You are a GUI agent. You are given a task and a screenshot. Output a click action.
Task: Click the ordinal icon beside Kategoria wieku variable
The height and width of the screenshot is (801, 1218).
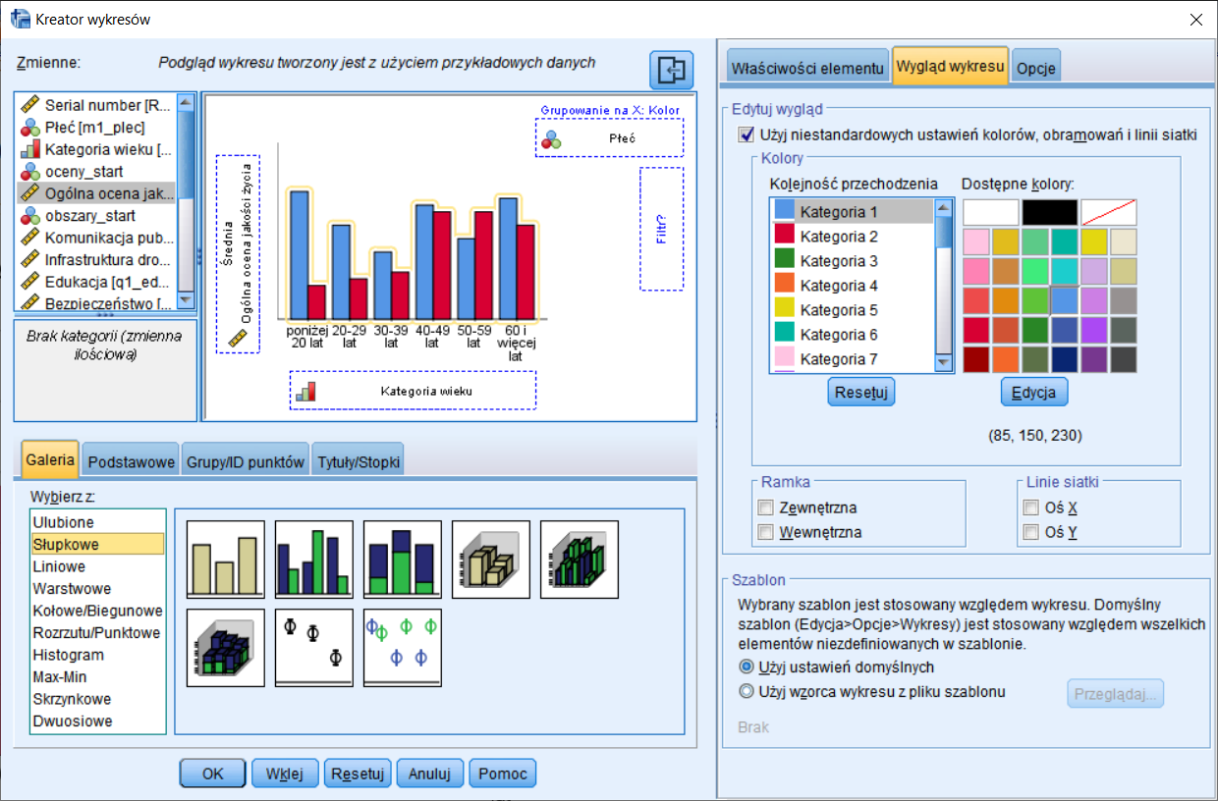click(29, 149)
